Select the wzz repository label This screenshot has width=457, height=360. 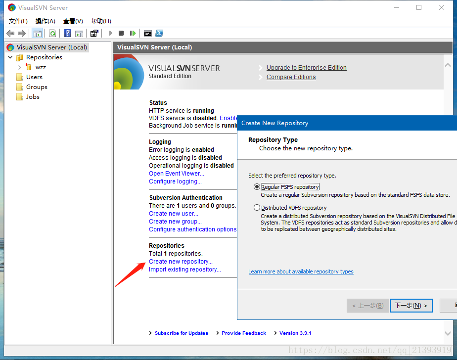pos(41,67)
